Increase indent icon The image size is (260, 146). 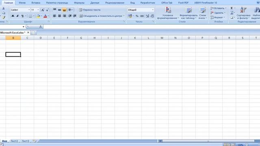coord(75,16)
